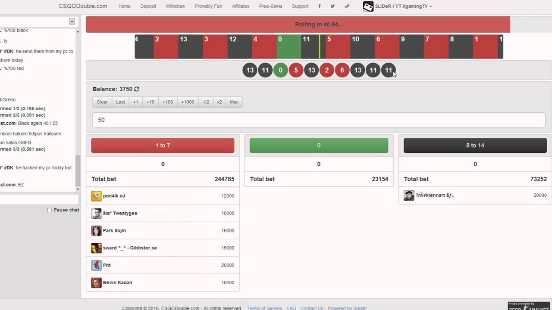Click Park Sojin's avatar
The image size is (552, 310).
[96, 230]
